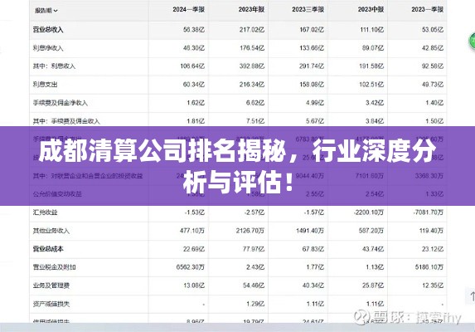Select the 2023三季报 column header

click(308, 9)
